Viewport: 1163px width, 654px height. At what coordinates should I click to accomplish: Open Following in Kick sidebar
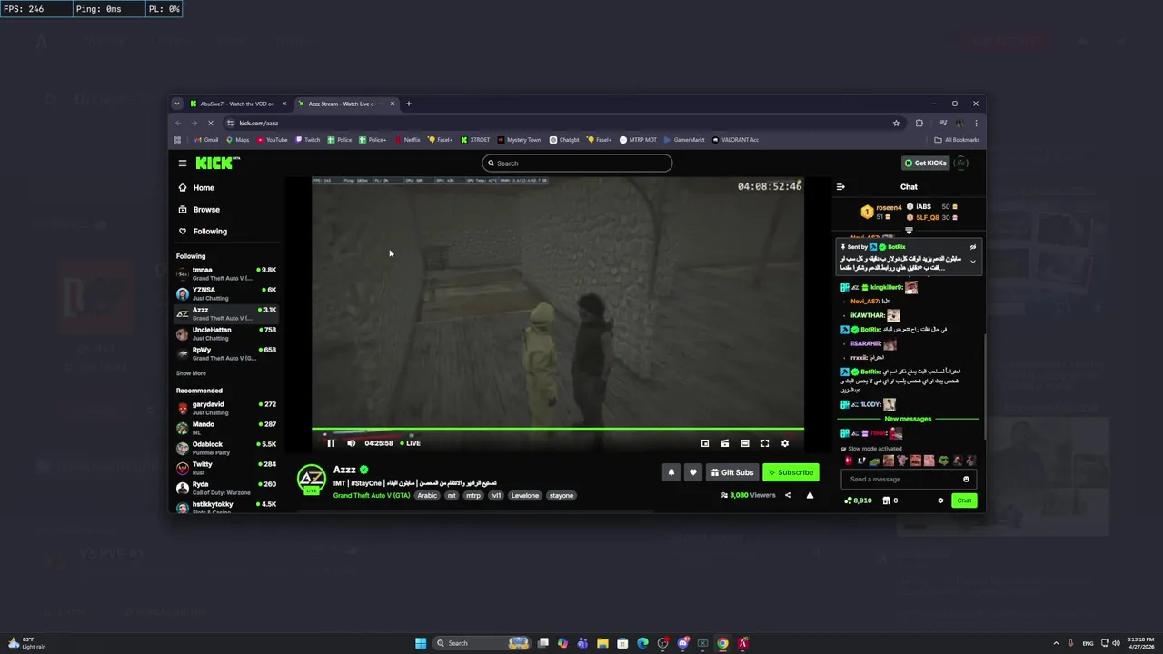[x=210, y=232]
